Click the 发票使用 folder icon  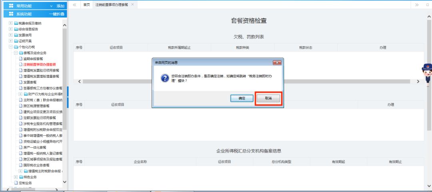pyautogui.click(x=16, y=35)
